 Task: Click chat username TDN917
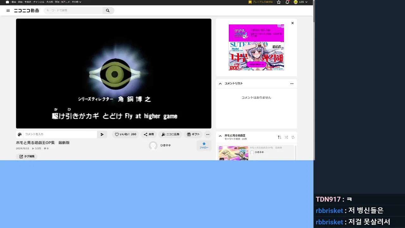[328, 199]
